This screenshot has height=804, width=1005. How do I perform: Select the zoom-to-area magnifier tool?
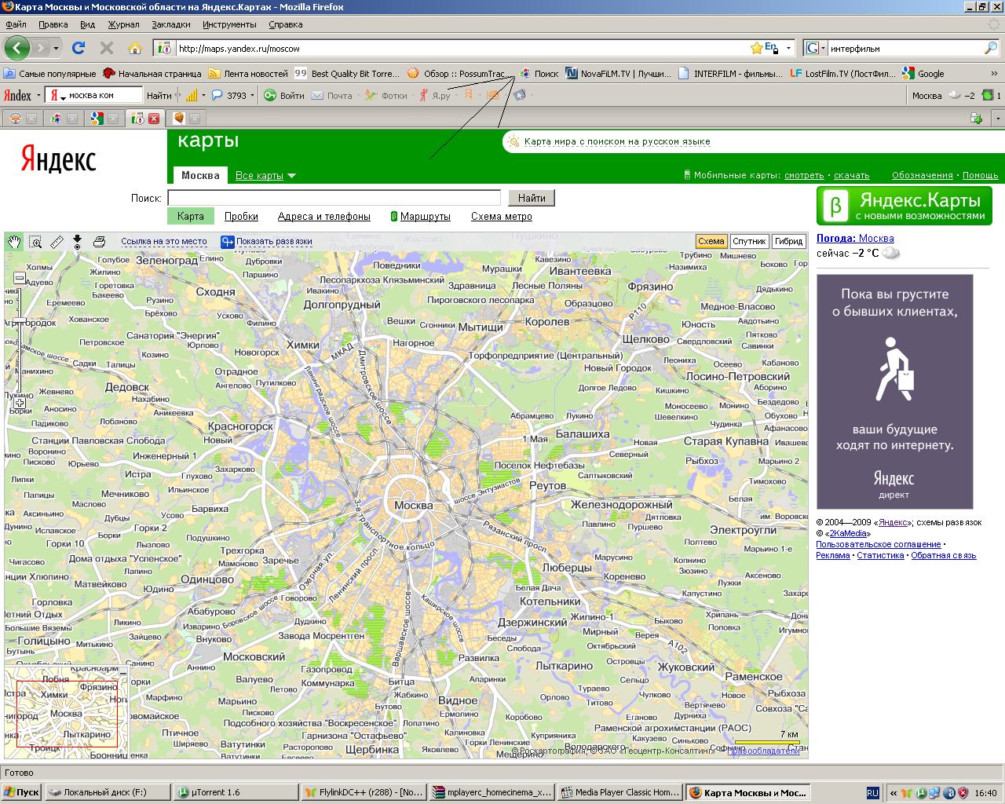[35, 242]
